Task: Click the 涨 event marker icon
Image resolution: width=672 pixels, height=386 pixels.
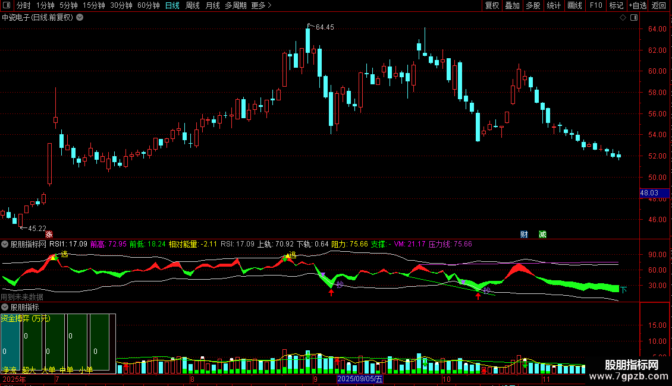Action: click(49, 234)
